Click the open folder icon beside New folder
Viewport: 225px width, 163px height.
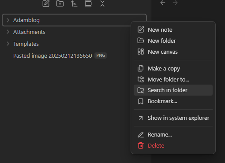tap(141, 41)
